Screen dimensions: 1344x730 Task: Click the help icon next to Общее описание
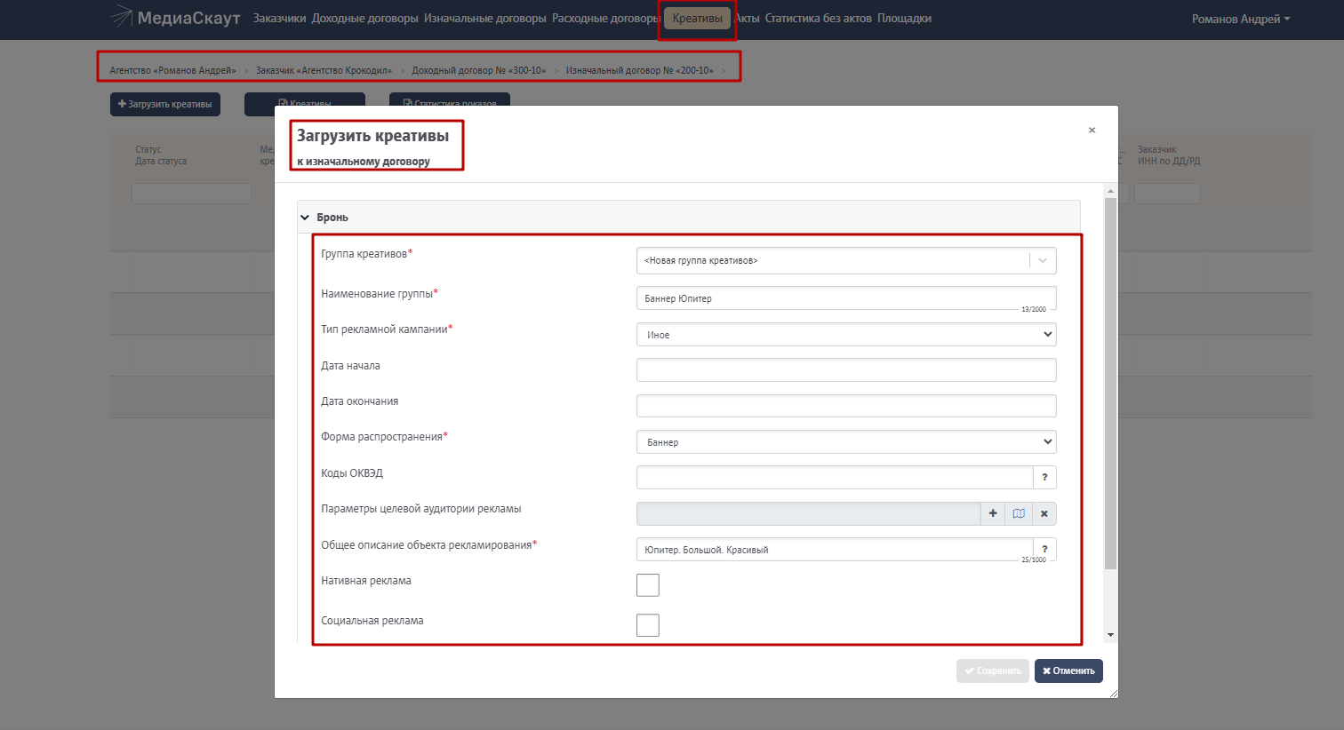point(1044,549)
